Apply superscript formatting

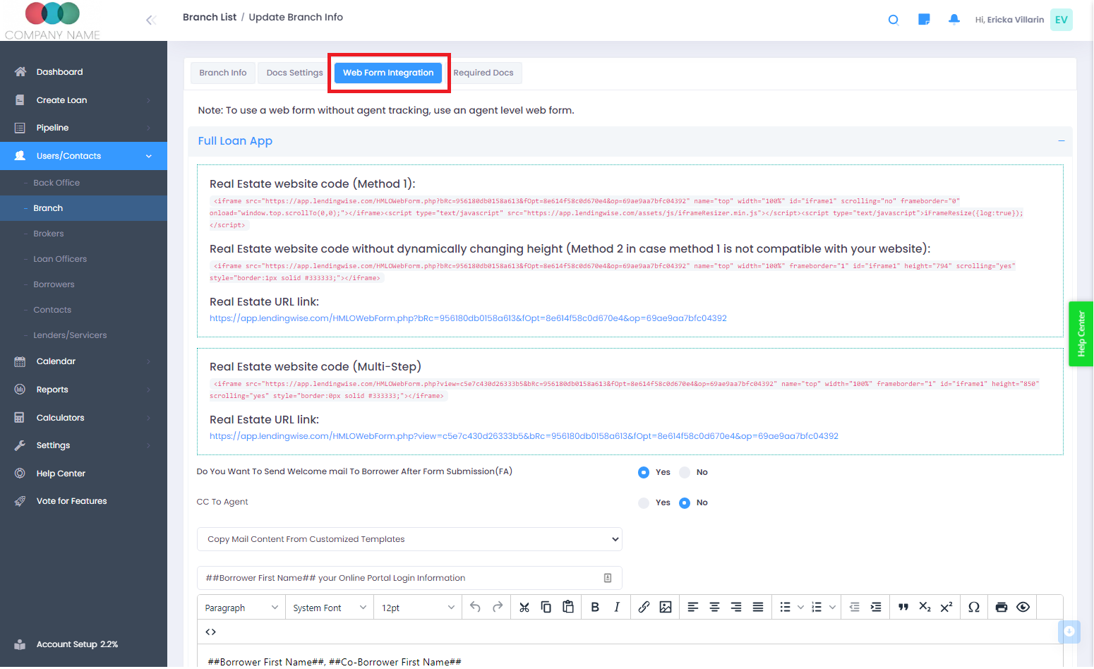(946, 608)
